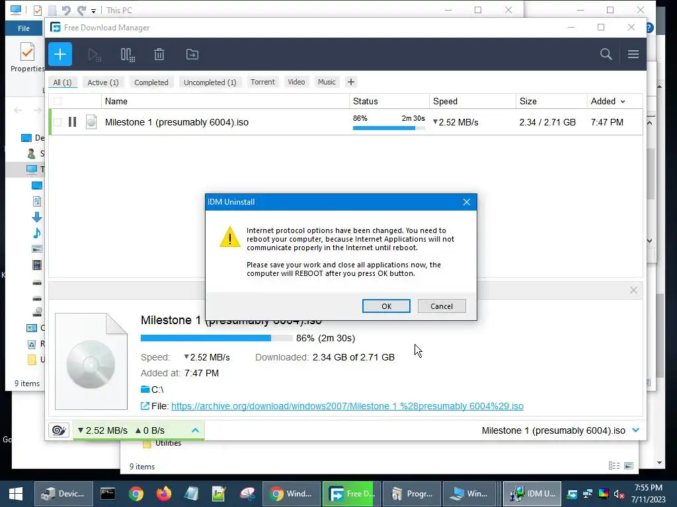The image size is (677, 507).
Task: Click the disc file icon in download row
Action: [x=91, y=122]
